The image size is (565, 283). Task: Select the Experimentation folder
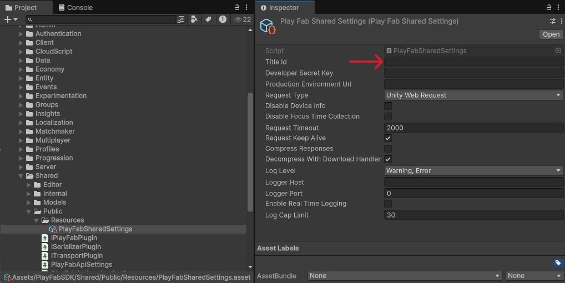pyautogui.click(x=61, y=96)
